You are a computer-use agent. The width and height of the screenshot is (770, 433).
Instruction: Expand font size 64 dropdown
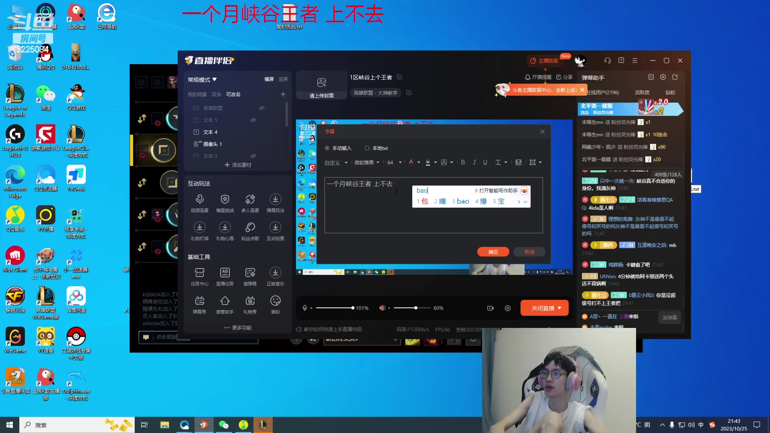point(400,162)
